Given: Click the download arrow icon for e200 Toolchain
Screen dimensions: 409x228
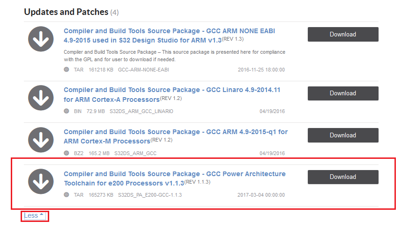Looking at the screenshot, I should tap(41, 181).
